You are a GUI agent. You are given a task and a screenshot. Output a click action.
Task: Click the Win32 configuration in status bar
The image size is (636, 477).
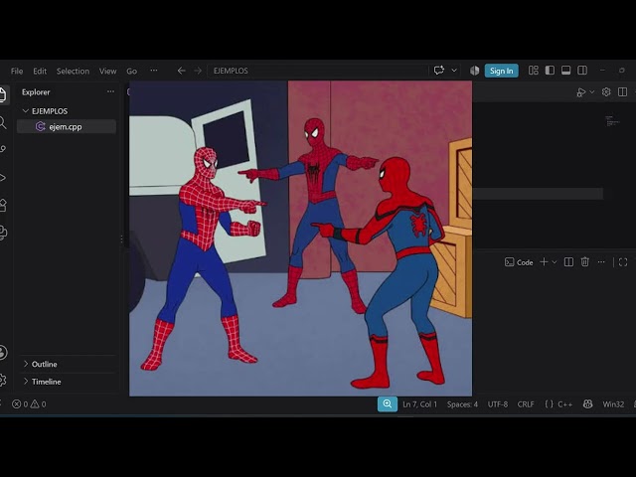(613, 404)
